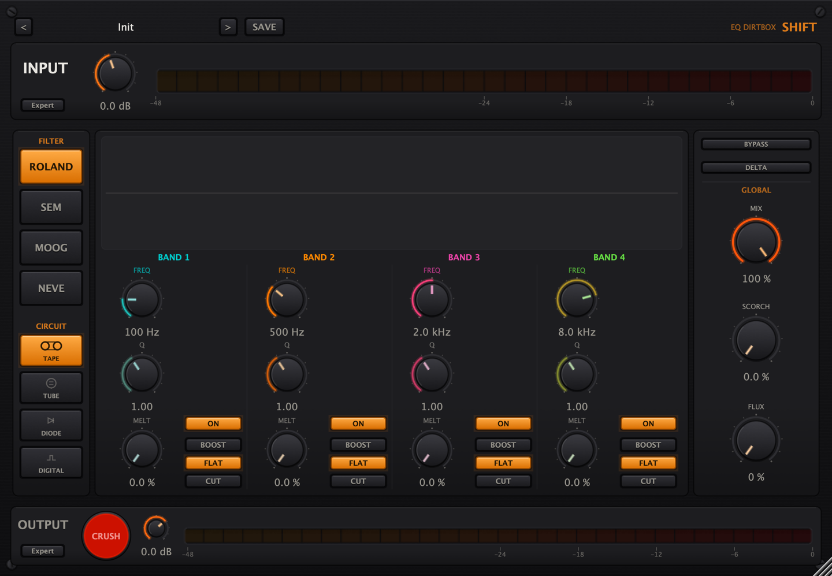Click Band 3 FREQ knob
Viewport: 832px width, 576px height.
click(432, 299)
